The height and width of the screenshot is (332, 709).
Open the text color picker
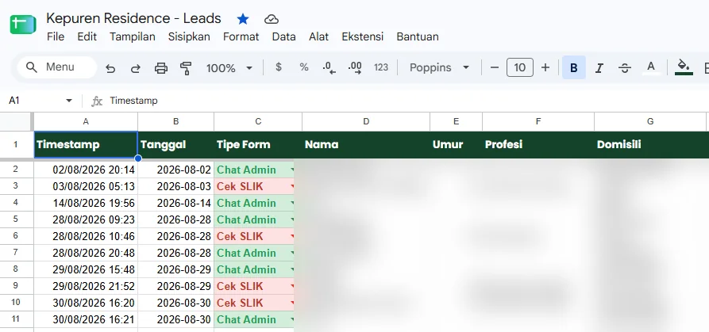pyautogui.click(x=651, y=67)
